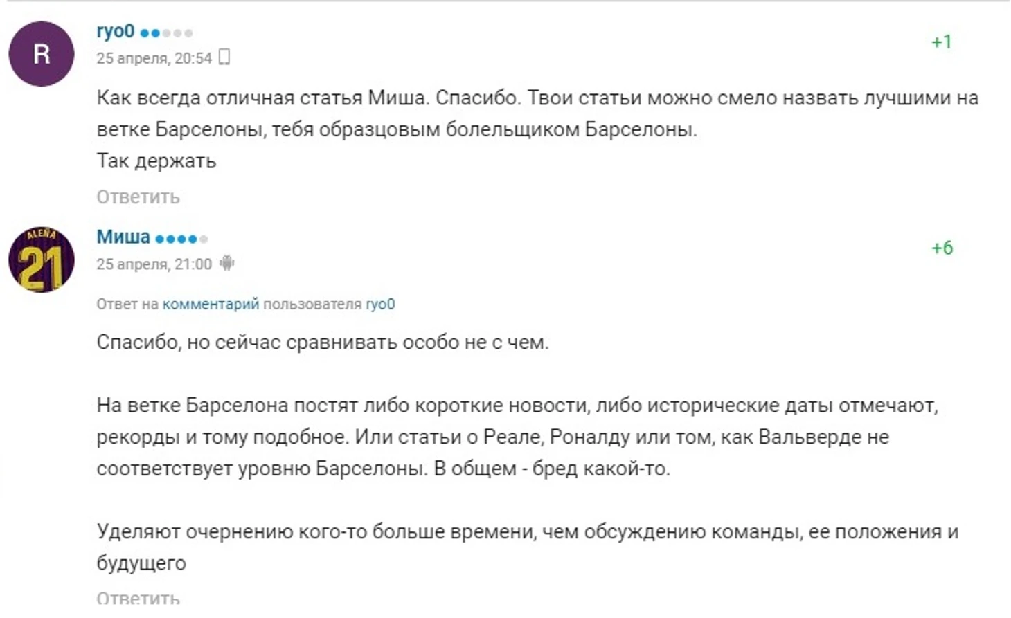
Task: Open the purple R avatar of ryo0
Action: point(42,54)
